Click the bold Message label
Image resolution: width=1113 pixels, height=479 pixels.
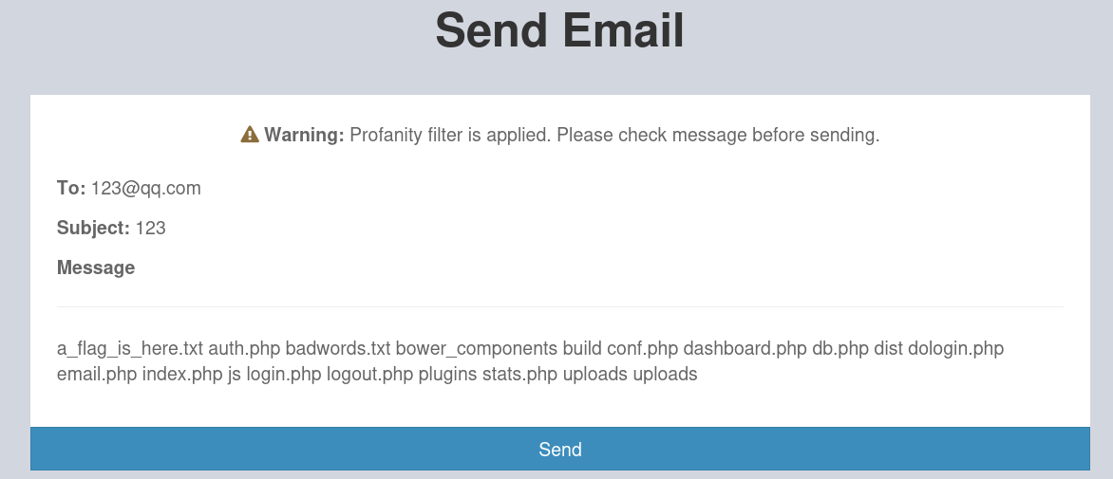tap(96, 267)
